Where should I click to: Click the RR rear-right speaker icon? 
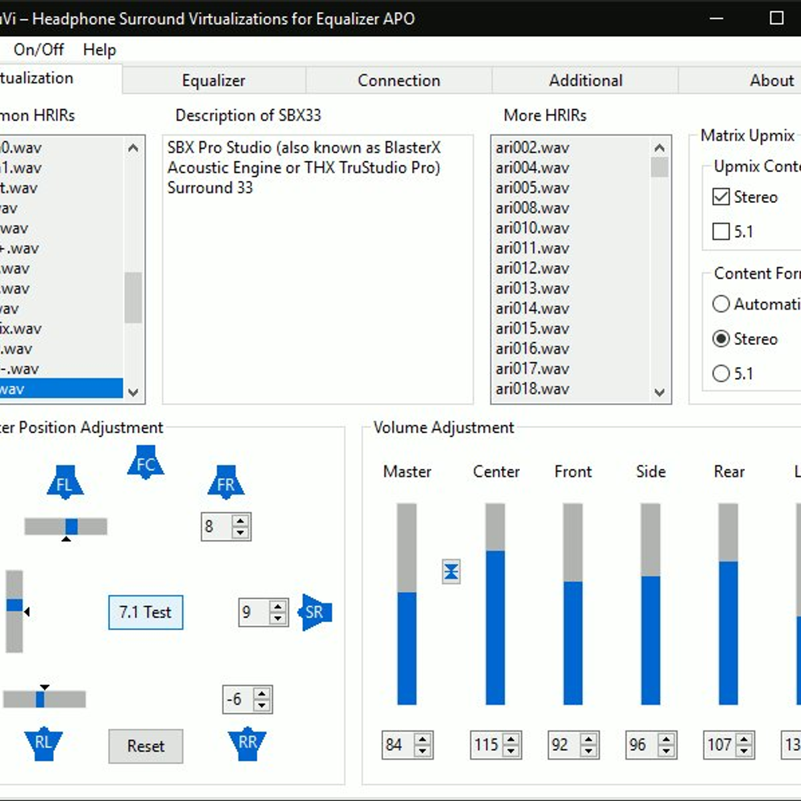pyautogui.click(x=247, y=743)
